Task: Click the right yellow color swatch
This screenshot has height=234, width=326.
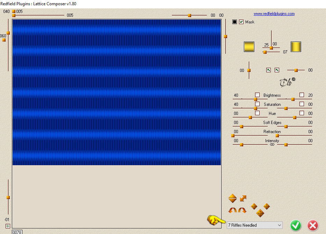Action: (x=296, y=47)
